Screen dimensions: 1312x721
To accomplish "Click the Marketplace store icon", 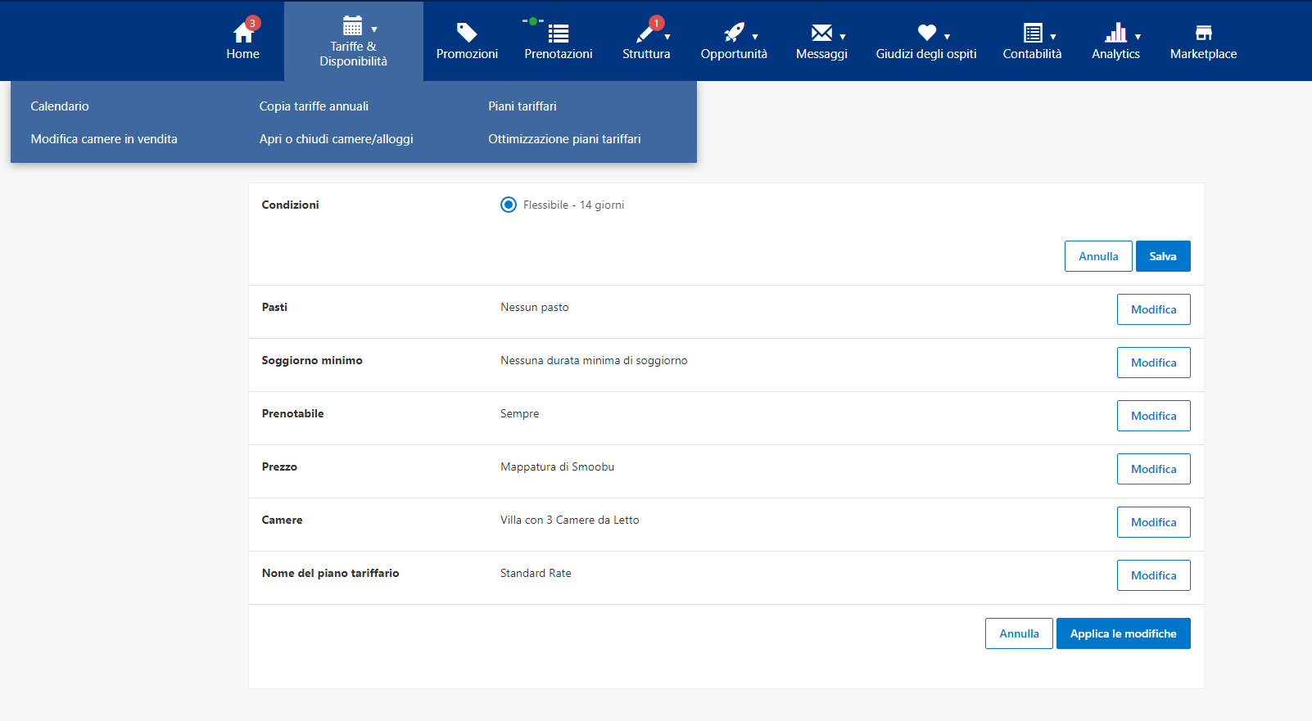I will point(1203,33).
